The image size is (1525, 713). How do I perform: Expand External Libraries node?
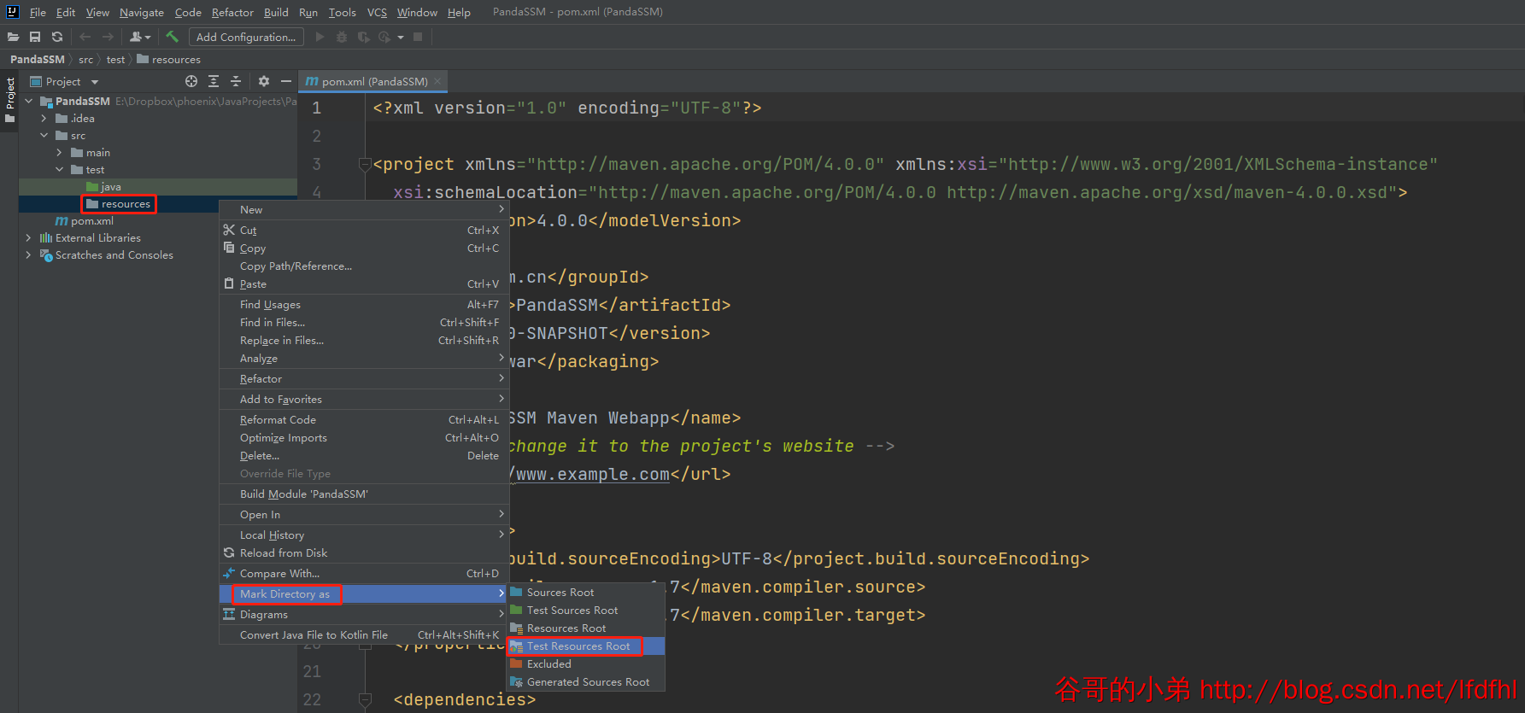(x=28, y=237)
